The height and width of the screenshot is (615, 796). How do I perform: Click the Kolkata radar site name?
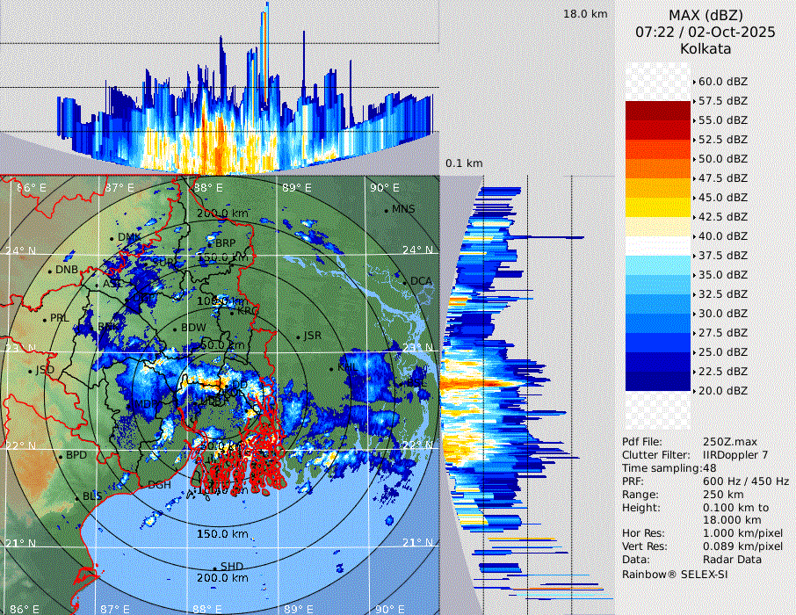click(x=706, y=48)
